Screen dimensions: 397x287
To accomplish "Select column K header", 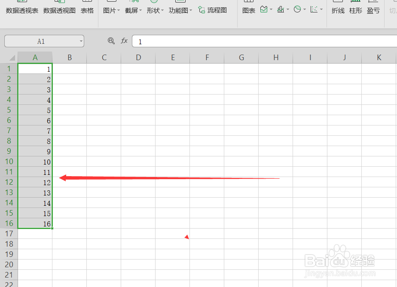I will pos(379,58).
